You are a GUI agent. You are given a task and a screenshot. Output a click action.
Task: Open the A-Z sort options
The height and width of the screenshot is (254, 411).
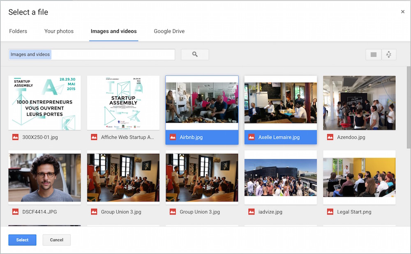(389, 55)
